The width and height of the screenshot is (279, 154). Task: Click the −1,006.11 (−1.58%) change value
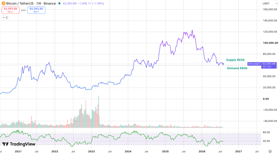tap(91, 3)
